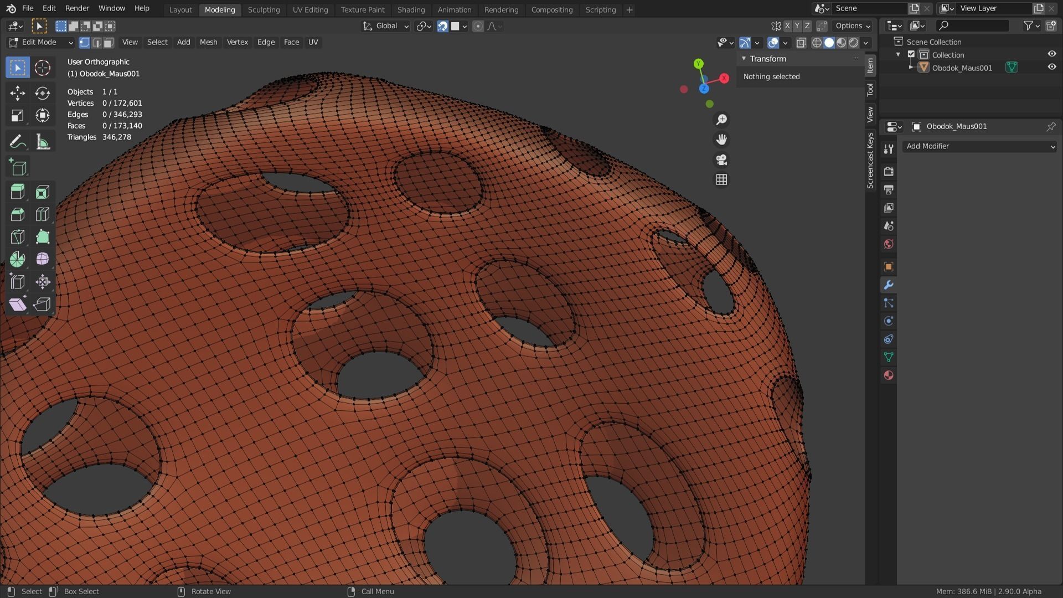Click the pan view hand icon
This screenshot has height=598, width=1063.
point(721,140)
